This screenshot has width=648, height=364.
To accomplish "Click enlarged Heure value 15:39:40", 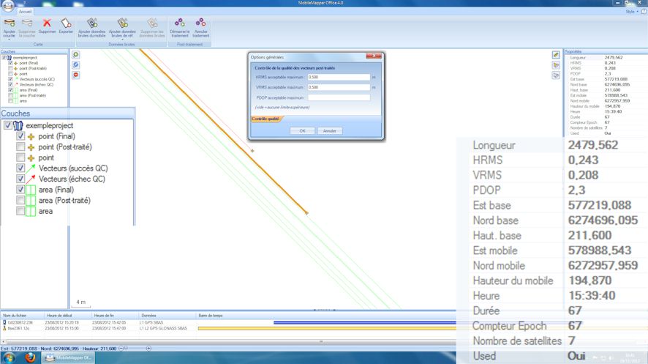I will (592, 295).
